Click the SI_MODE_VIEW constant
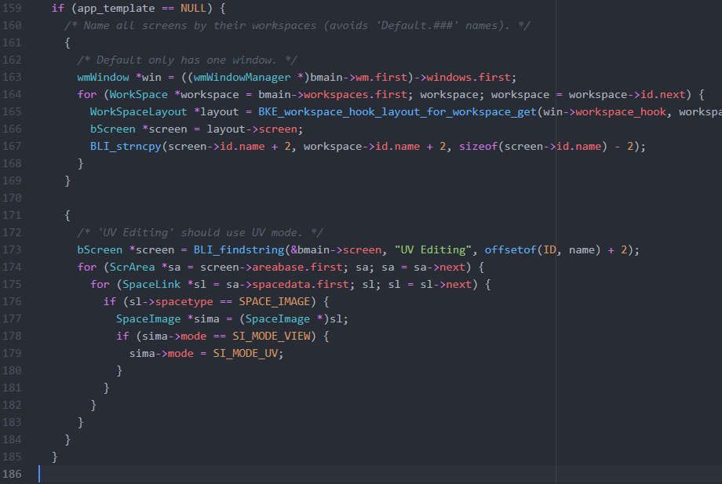722x484 pixels. tap(272, 337)
